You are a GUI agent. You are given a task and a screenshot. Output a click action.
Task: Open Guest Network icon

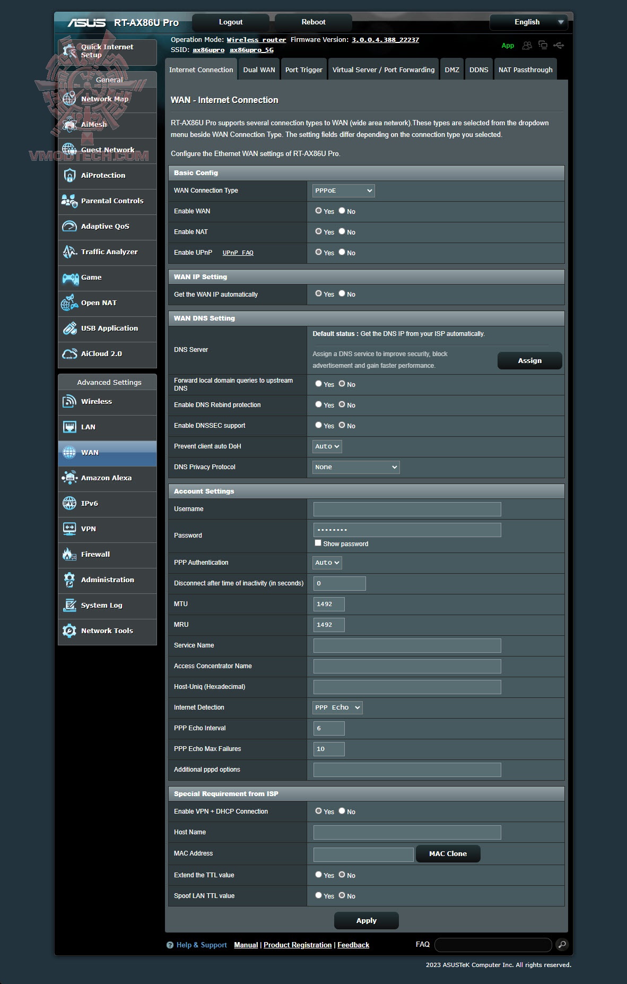coord(69,150)
